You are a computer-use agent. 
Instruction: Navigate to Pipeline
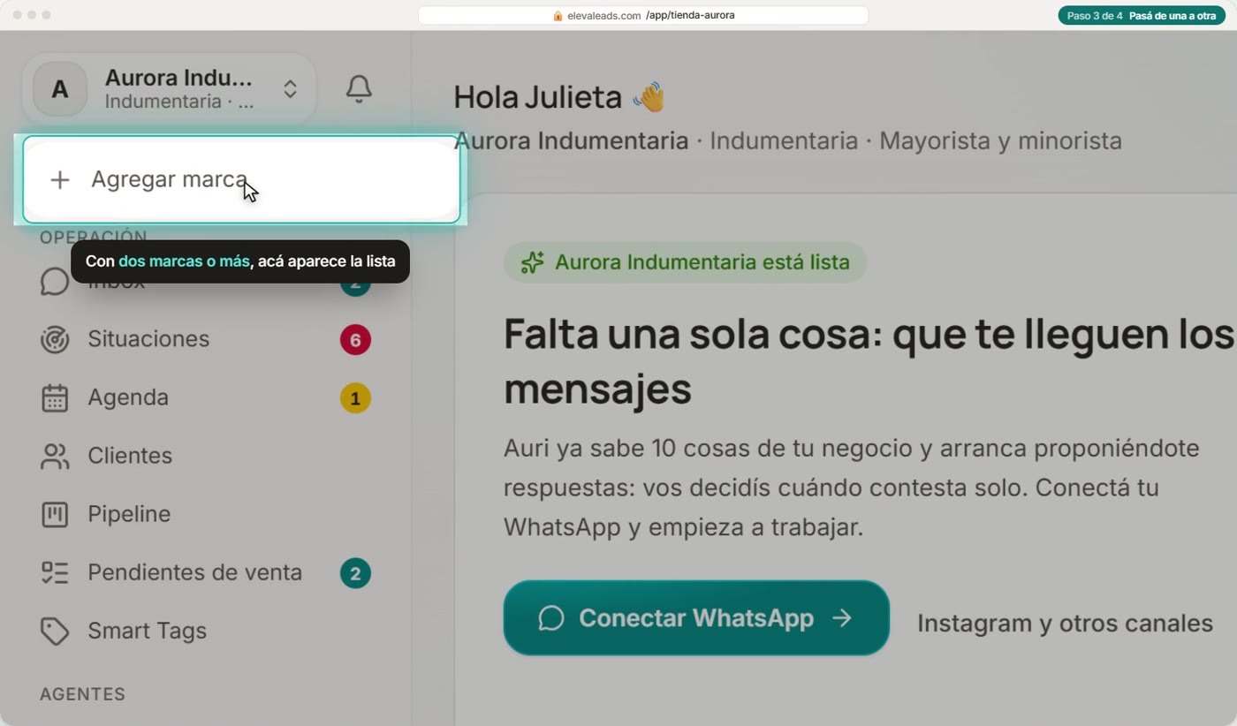coord(205,514)
